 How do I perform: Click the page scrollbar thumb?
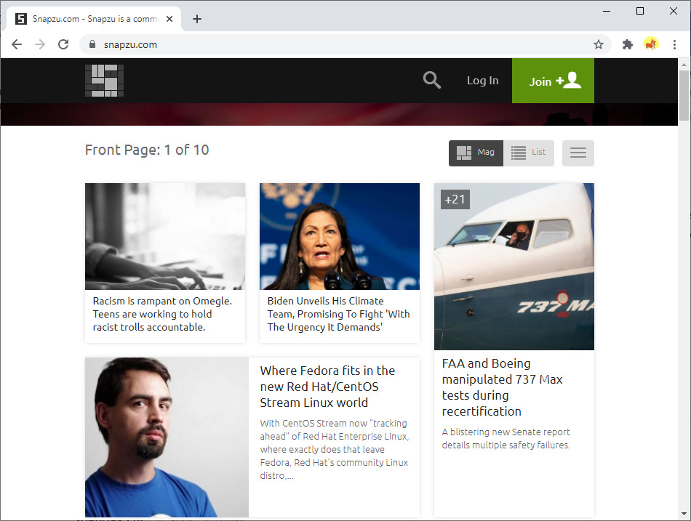pyautogui.click(x=684, y=94)
